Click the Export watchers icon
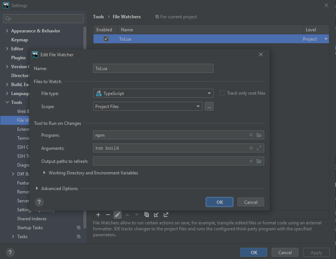The height and width of the screenshot is (259, 336). [166, 215]
